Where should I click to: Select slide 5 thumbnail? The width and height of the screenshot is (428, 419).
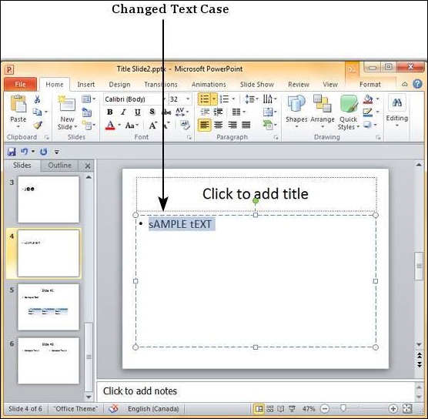pos(48,307)
